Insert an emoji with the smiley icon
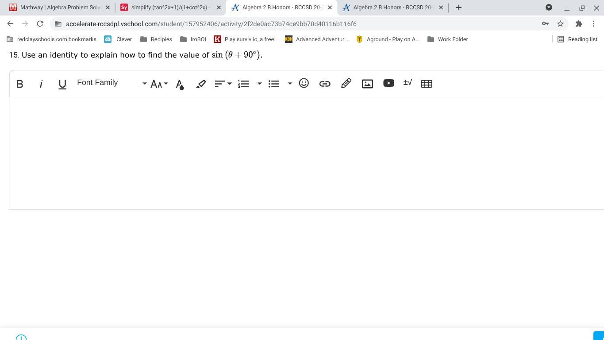 (304, 83)
